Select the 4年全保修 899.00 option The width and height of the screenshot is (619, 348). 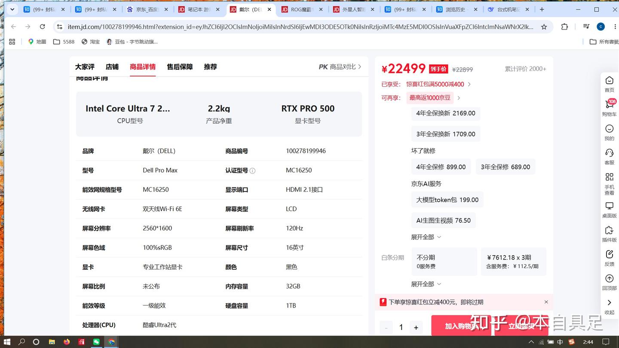point(441,167)
